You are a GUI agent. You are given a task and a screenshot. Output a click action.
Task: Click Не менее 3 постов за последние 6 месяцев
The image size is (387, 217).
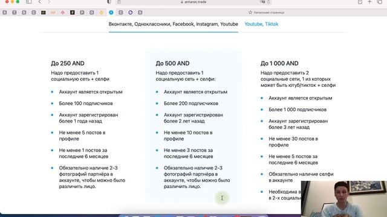coord(188,153)
